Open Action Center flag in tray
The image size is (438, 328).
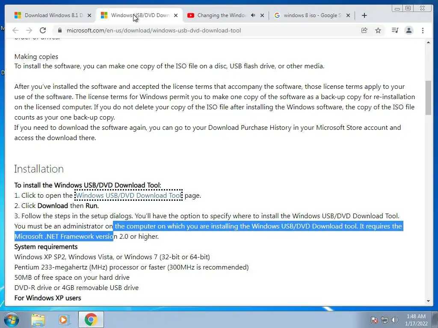(x=374, y=320)
